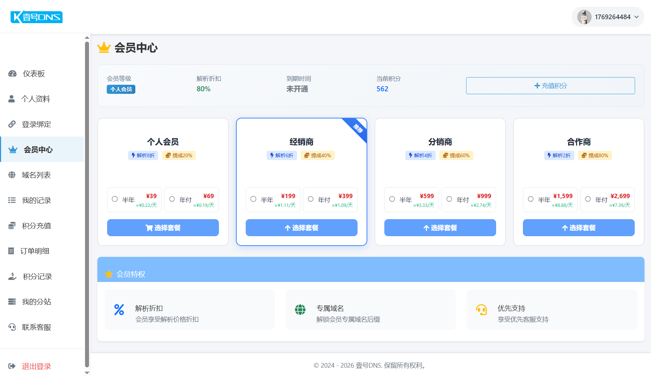Click the 联系客服 headset icon
The height and width of the screenshot is (376, 651).
coord(12,327)
